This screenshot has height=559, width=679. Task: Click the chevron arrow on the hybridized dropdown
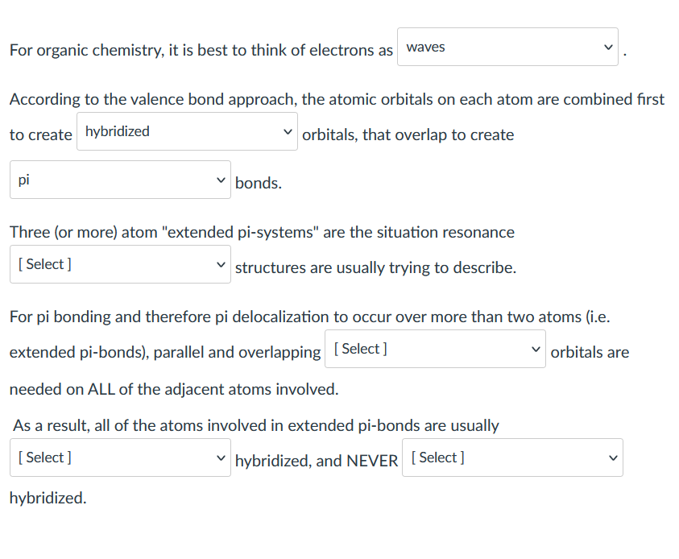(x=288, y=131)
